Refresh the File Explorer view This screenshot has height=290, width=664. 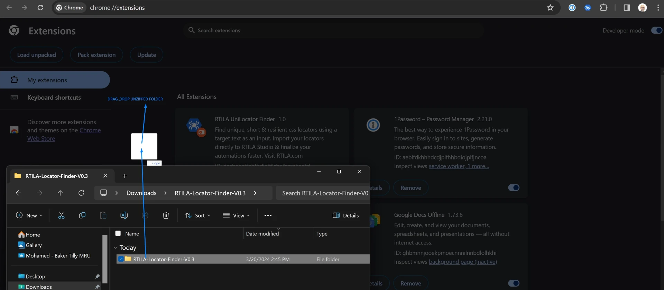coord(81,193)
